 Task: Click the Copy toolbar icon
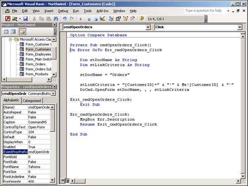(41, 19)
